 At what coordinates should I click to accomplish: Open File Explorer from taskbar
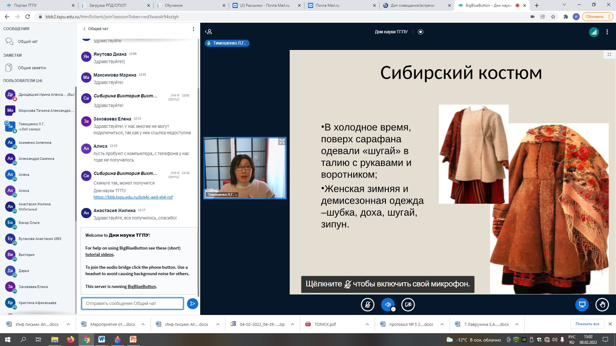pyautogui.click(x=55, y=340)
